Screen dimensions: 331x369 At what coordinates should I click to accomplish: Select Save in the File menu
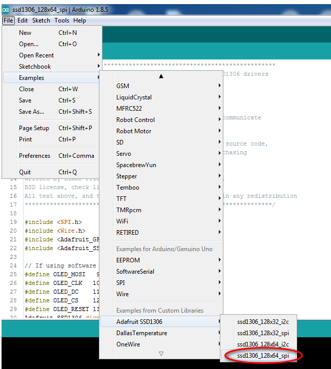click(x=52, y=100)
